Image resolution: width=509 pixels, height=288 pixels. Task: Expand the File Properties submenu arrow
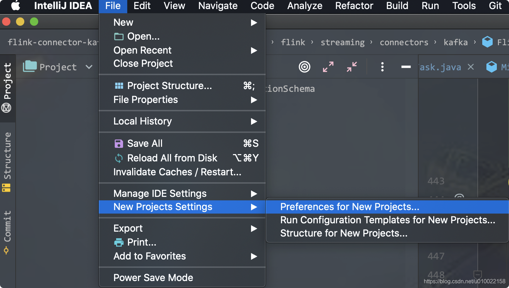254,100
